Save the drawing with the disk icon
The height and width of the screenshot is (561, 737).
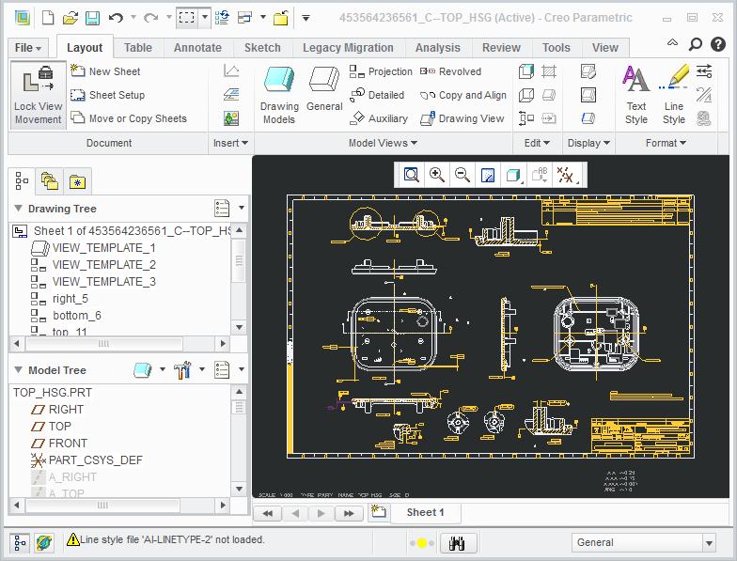point(92,18)
